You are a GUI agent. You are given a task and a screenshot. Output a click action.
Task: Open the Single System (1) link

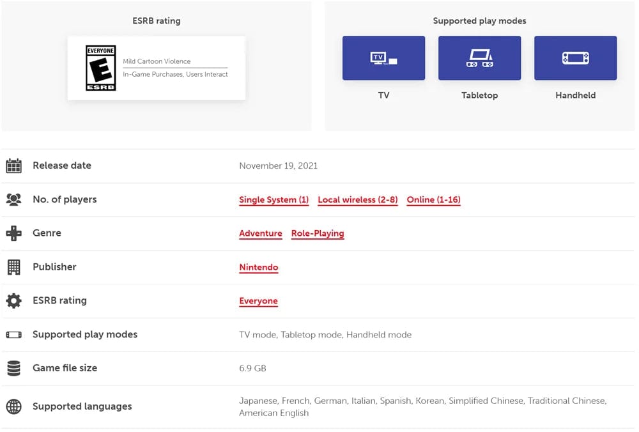coord(273,200)
